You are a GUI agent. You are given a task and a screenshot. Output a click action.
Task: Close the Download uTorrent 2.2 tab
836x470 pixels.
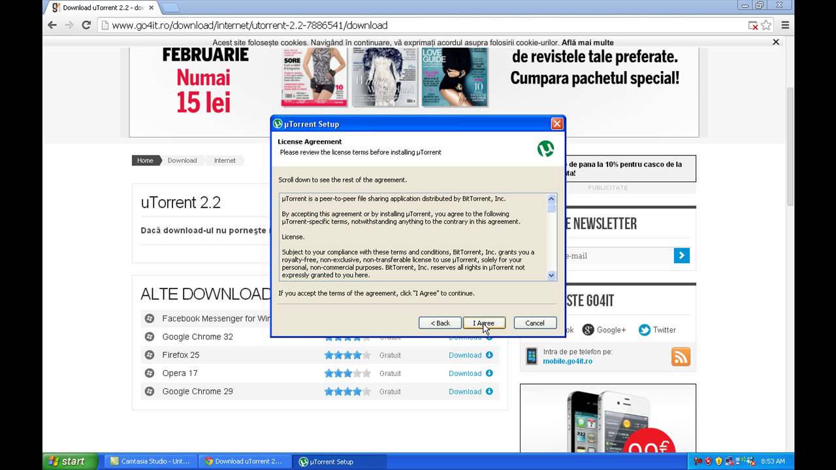151,8
